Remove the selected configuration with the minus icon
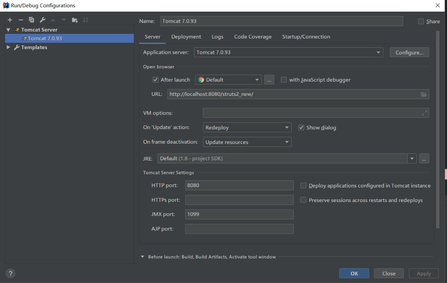The height and width of the screenshot is (283, 447). pyautogui.click(x=21, y=20)
